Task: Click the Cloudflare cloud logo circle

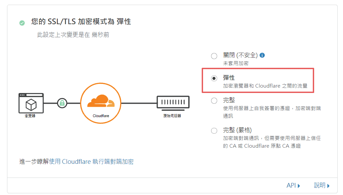Action: (x=101, y=103)
